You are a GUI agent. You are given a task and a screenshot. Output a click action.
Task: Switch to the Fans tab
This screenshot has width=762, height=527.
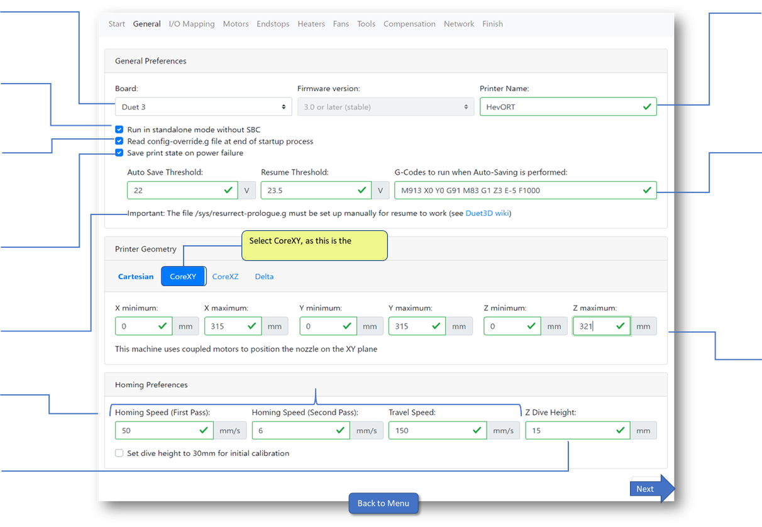[x=341, y=24]
